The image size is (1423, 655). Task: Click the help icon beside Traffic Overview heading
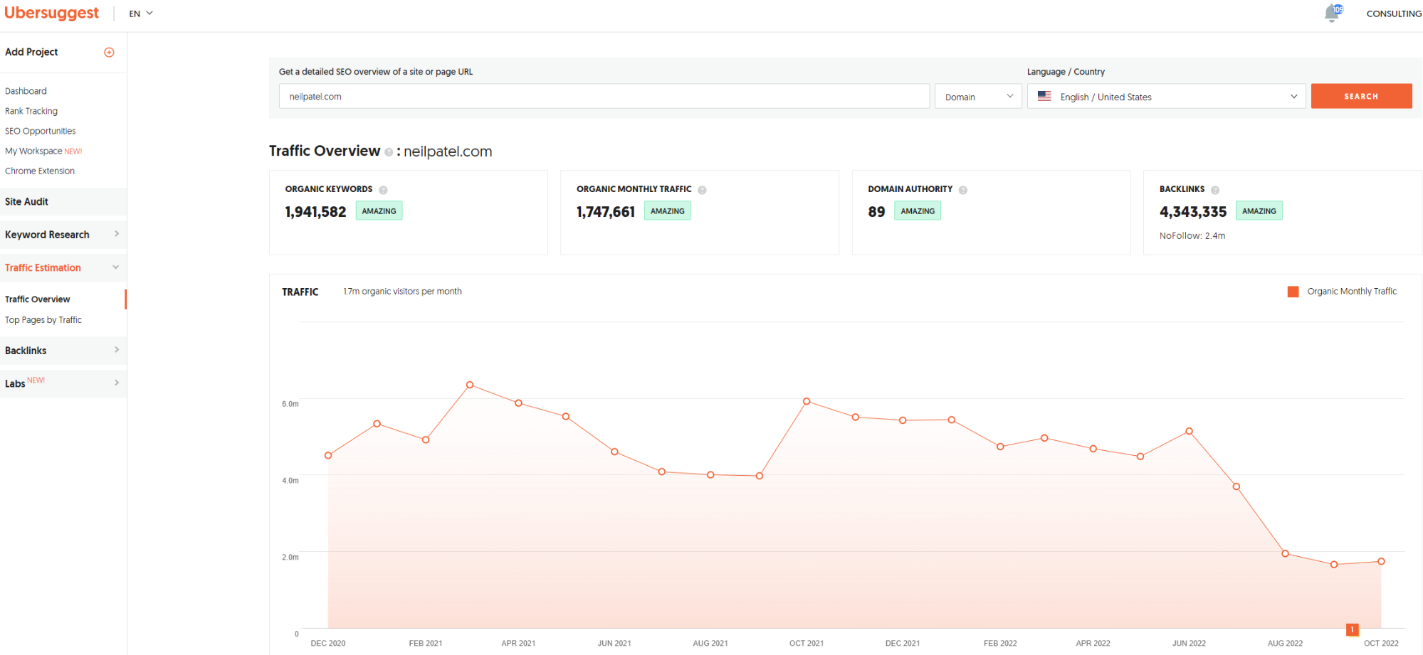click(x=389, y=151)
